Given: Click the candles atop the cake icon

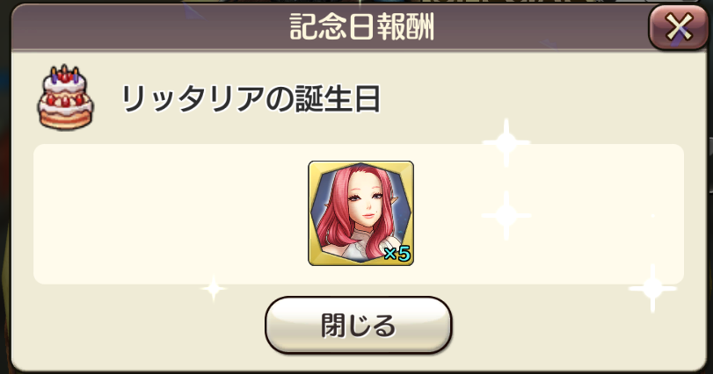Looking at the screenshot, I should [x=64, y=74].
